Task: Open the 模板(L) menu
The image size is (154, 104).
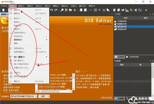Action: [56, 6]
